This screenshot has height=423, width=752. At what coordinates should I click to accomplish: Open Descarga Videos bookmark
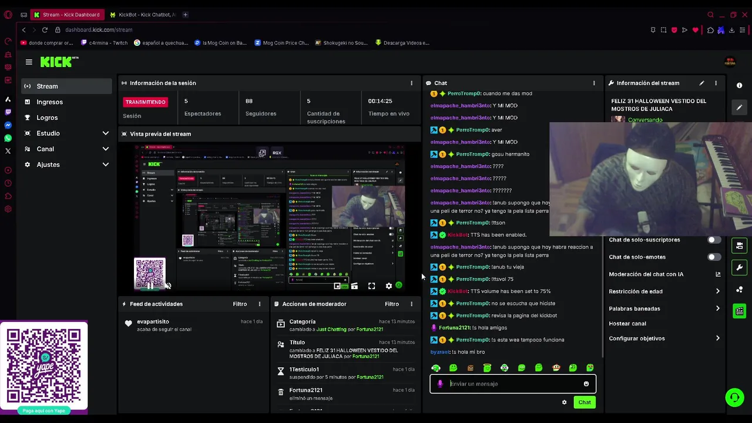tap(402, 43)
